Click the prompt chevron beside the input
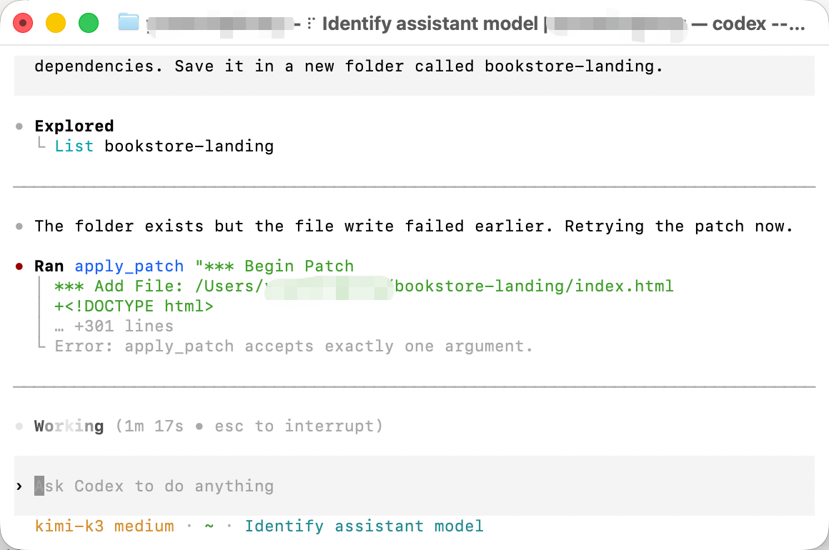 (19, 486)
